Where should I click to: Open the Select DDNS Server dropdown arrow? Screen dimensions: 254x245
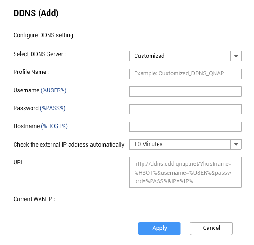236,56
